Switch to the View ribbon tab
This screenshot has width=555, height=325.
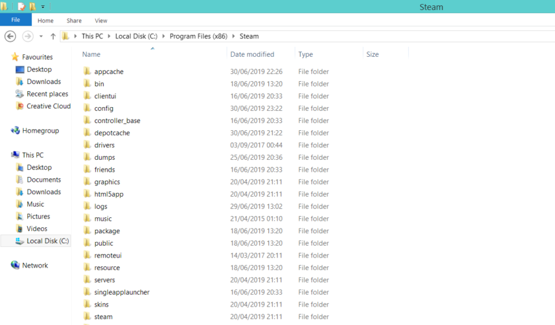click(101, 20)
